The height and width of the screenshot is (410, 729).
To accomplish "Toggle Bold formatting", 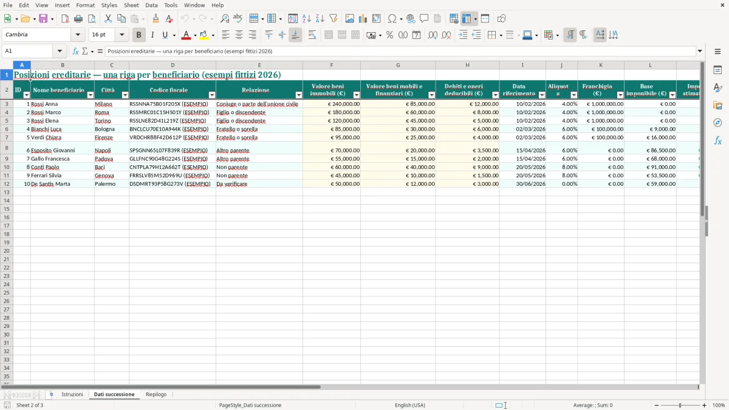I will [139, 35].
